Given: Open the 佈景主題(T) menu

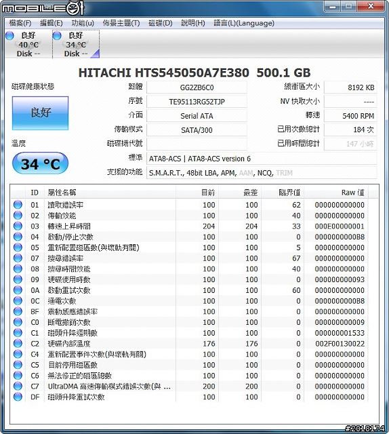Looking at the screenshot, I should coord(121,23).
